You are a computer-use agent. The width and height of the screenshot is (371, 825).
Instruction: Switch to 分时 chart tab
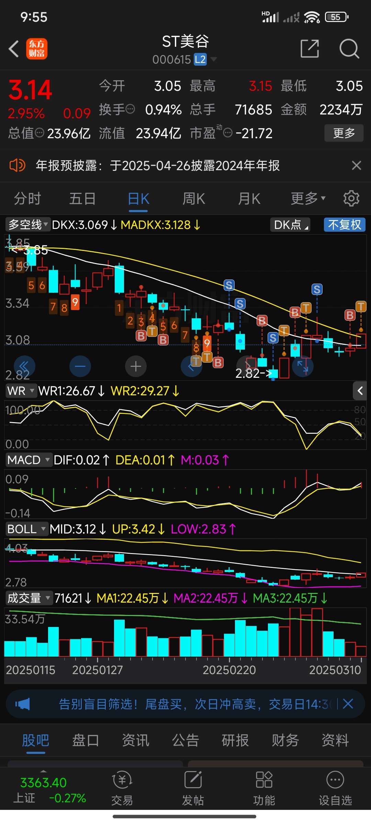(27, 198)
